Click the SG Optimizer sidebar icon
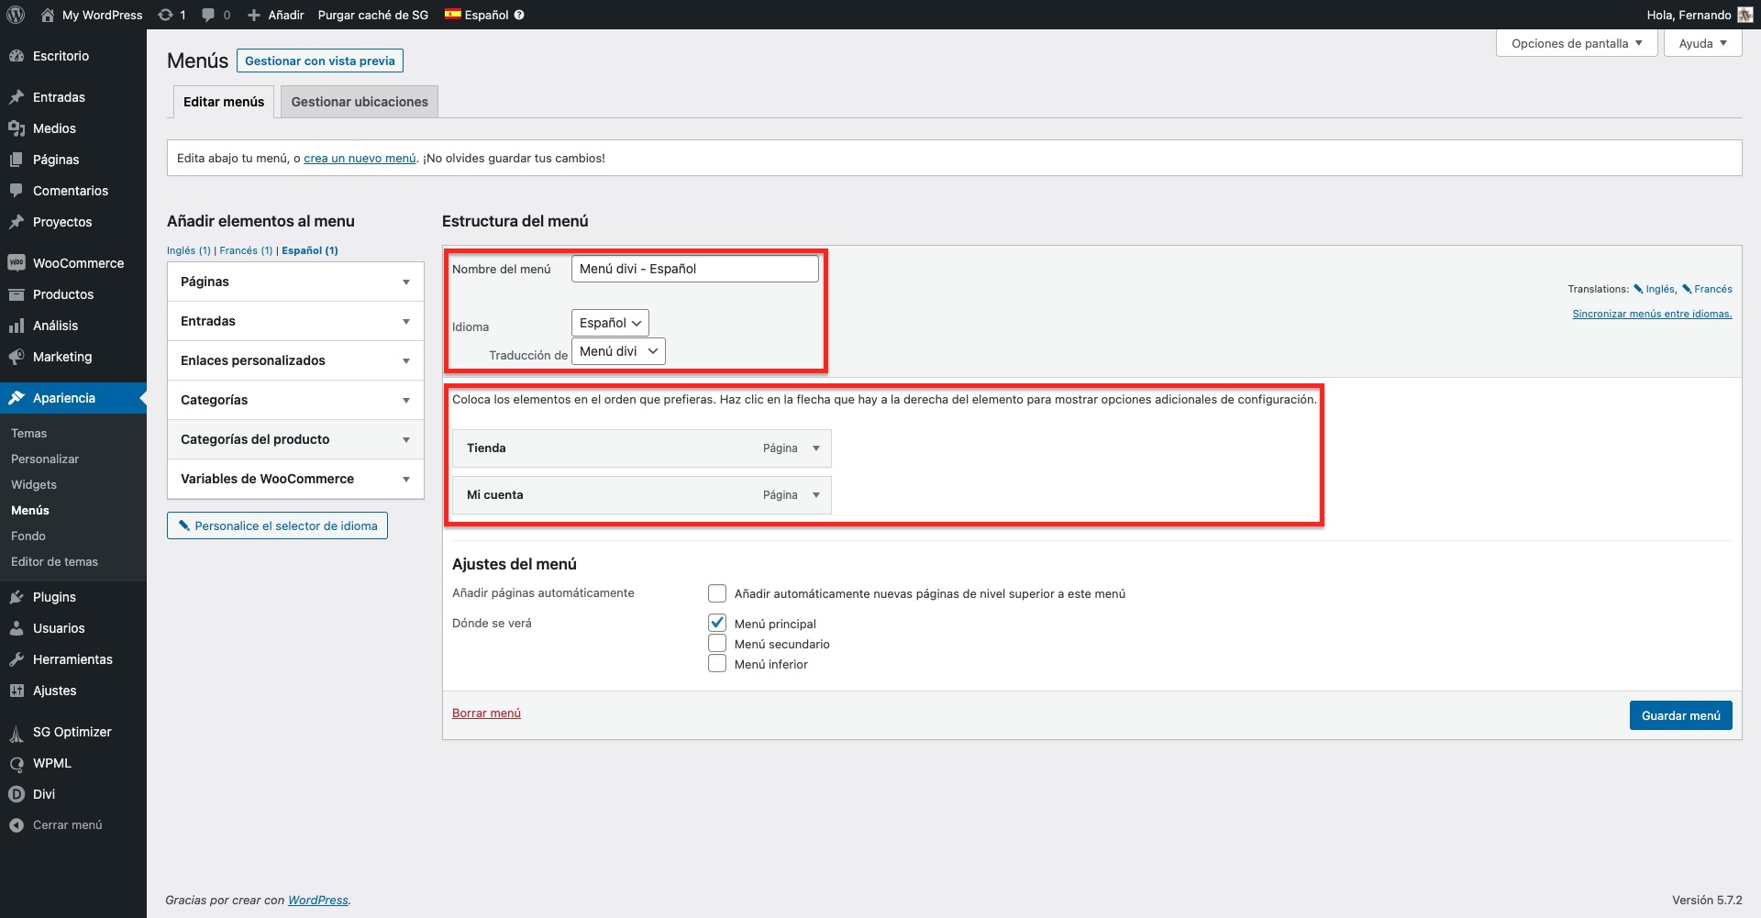The width and height of the screenshot is (1761, 918). pos(17,733)
